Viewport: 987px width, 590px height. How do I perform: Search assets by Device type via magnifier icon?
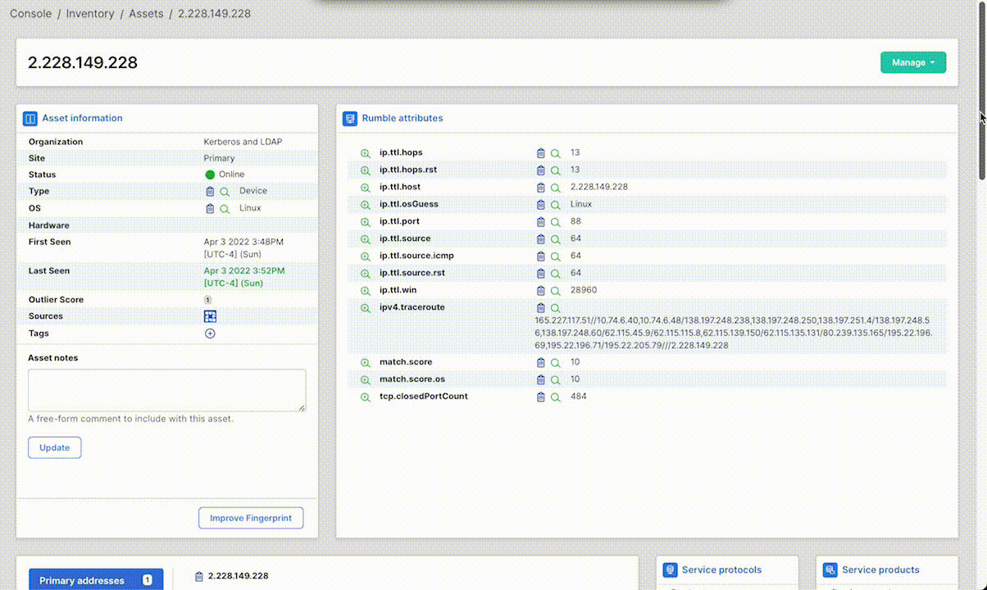tap(225, 190)
